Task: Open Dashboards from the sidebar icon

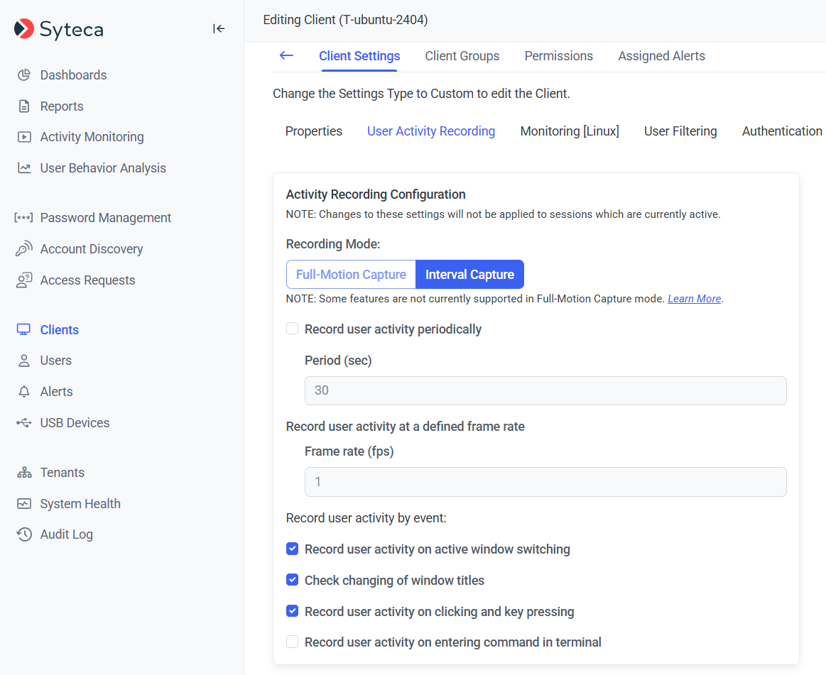Action: click(24, 75)
